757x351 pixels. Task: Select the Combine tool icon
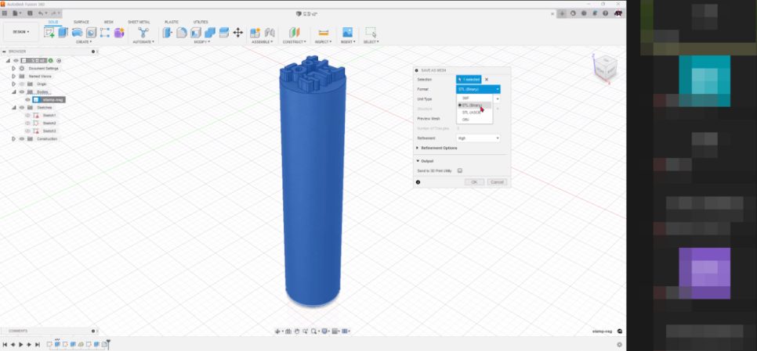pyautogui.click(x=209, y=32)
